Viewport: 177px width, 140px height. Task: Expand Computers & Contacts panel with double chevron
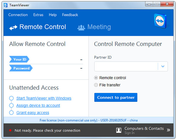point(168,130)
